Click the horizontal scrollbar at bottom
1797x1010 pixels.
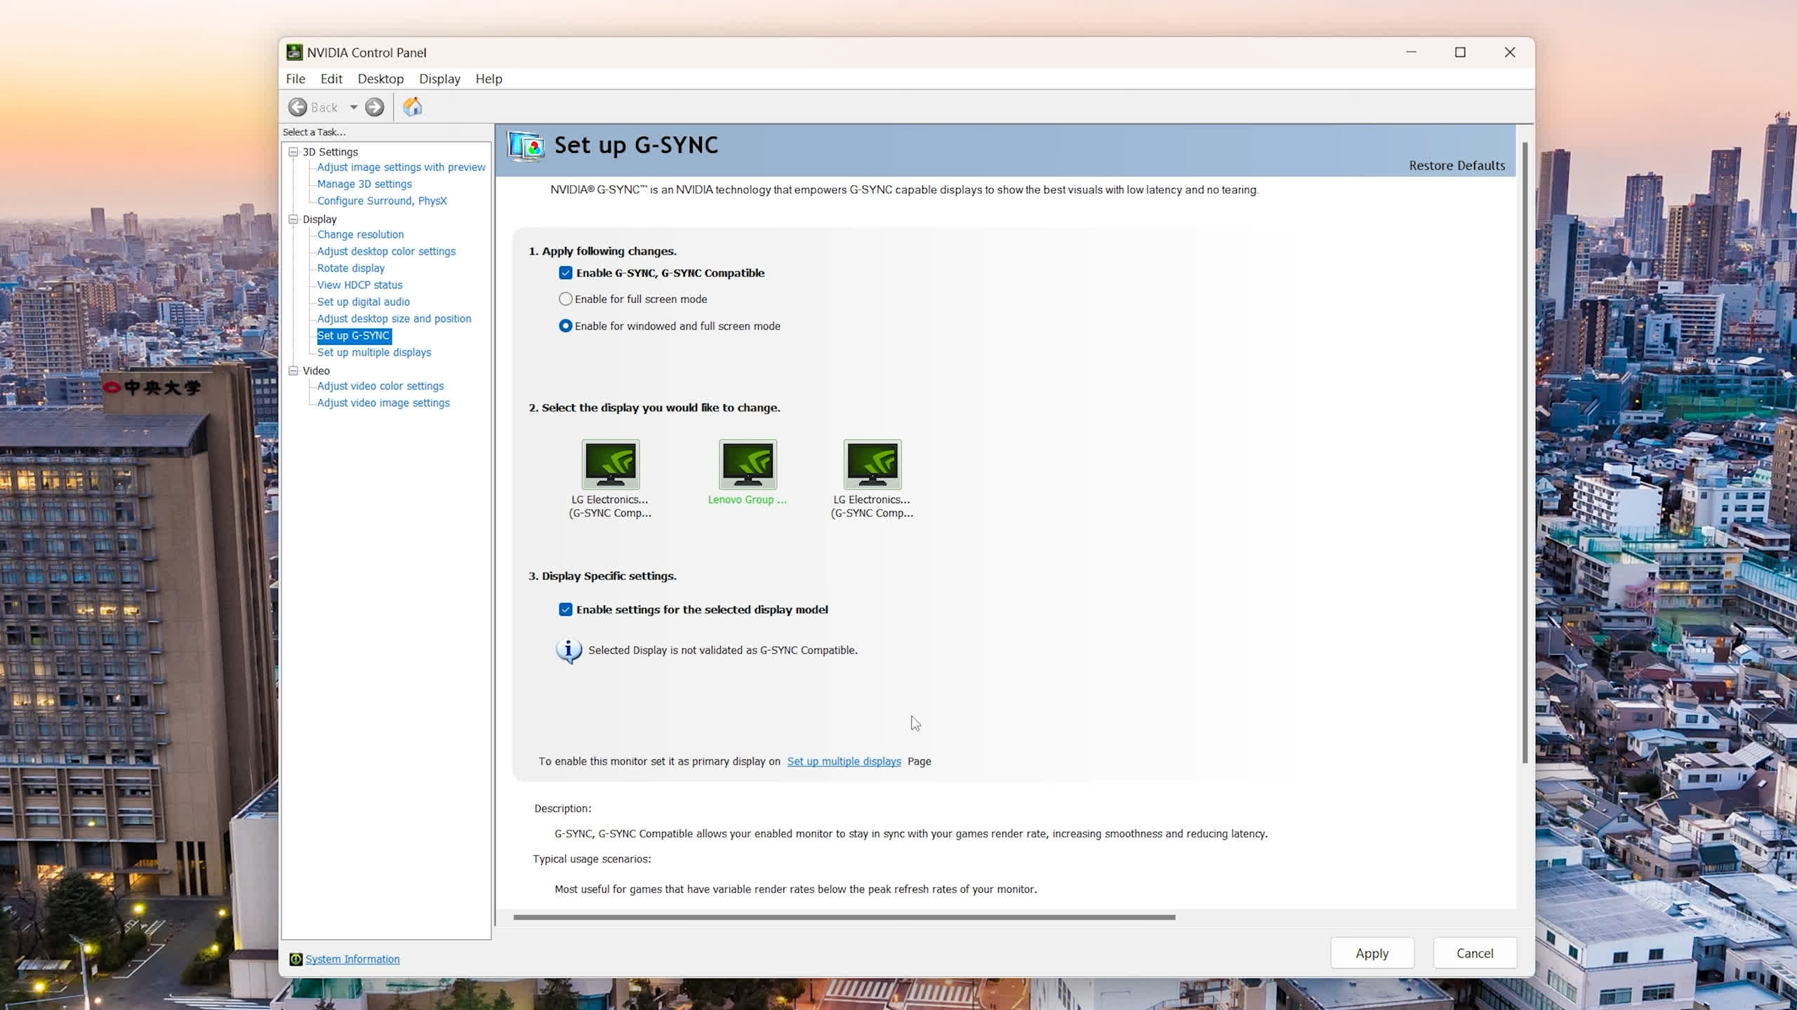(844, 917)
